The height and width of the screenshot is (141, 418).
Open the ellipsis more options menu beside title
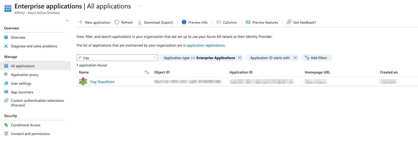140,6
